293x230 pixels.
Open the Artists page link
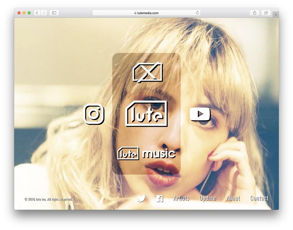[181, 198]
